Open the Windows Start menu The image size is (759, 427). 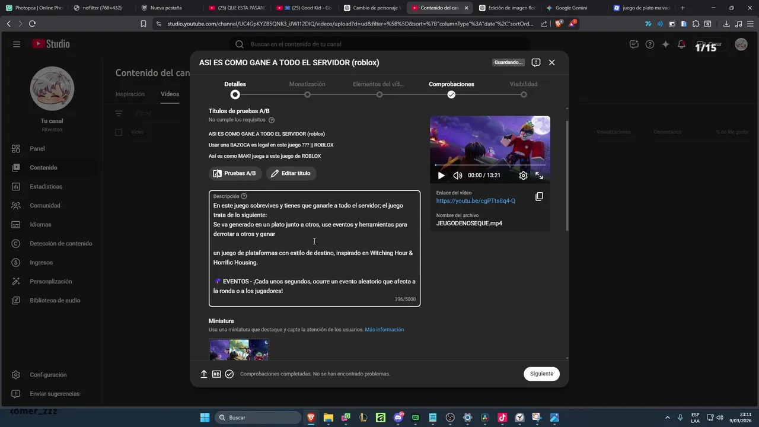pyautogui.click(x=205, y=418)
